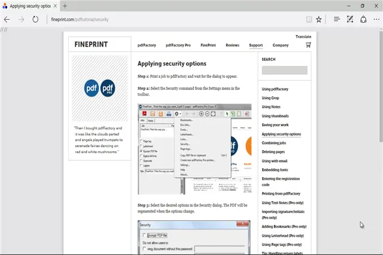Open the Using pdfFactory link

(x=275, y=89)
